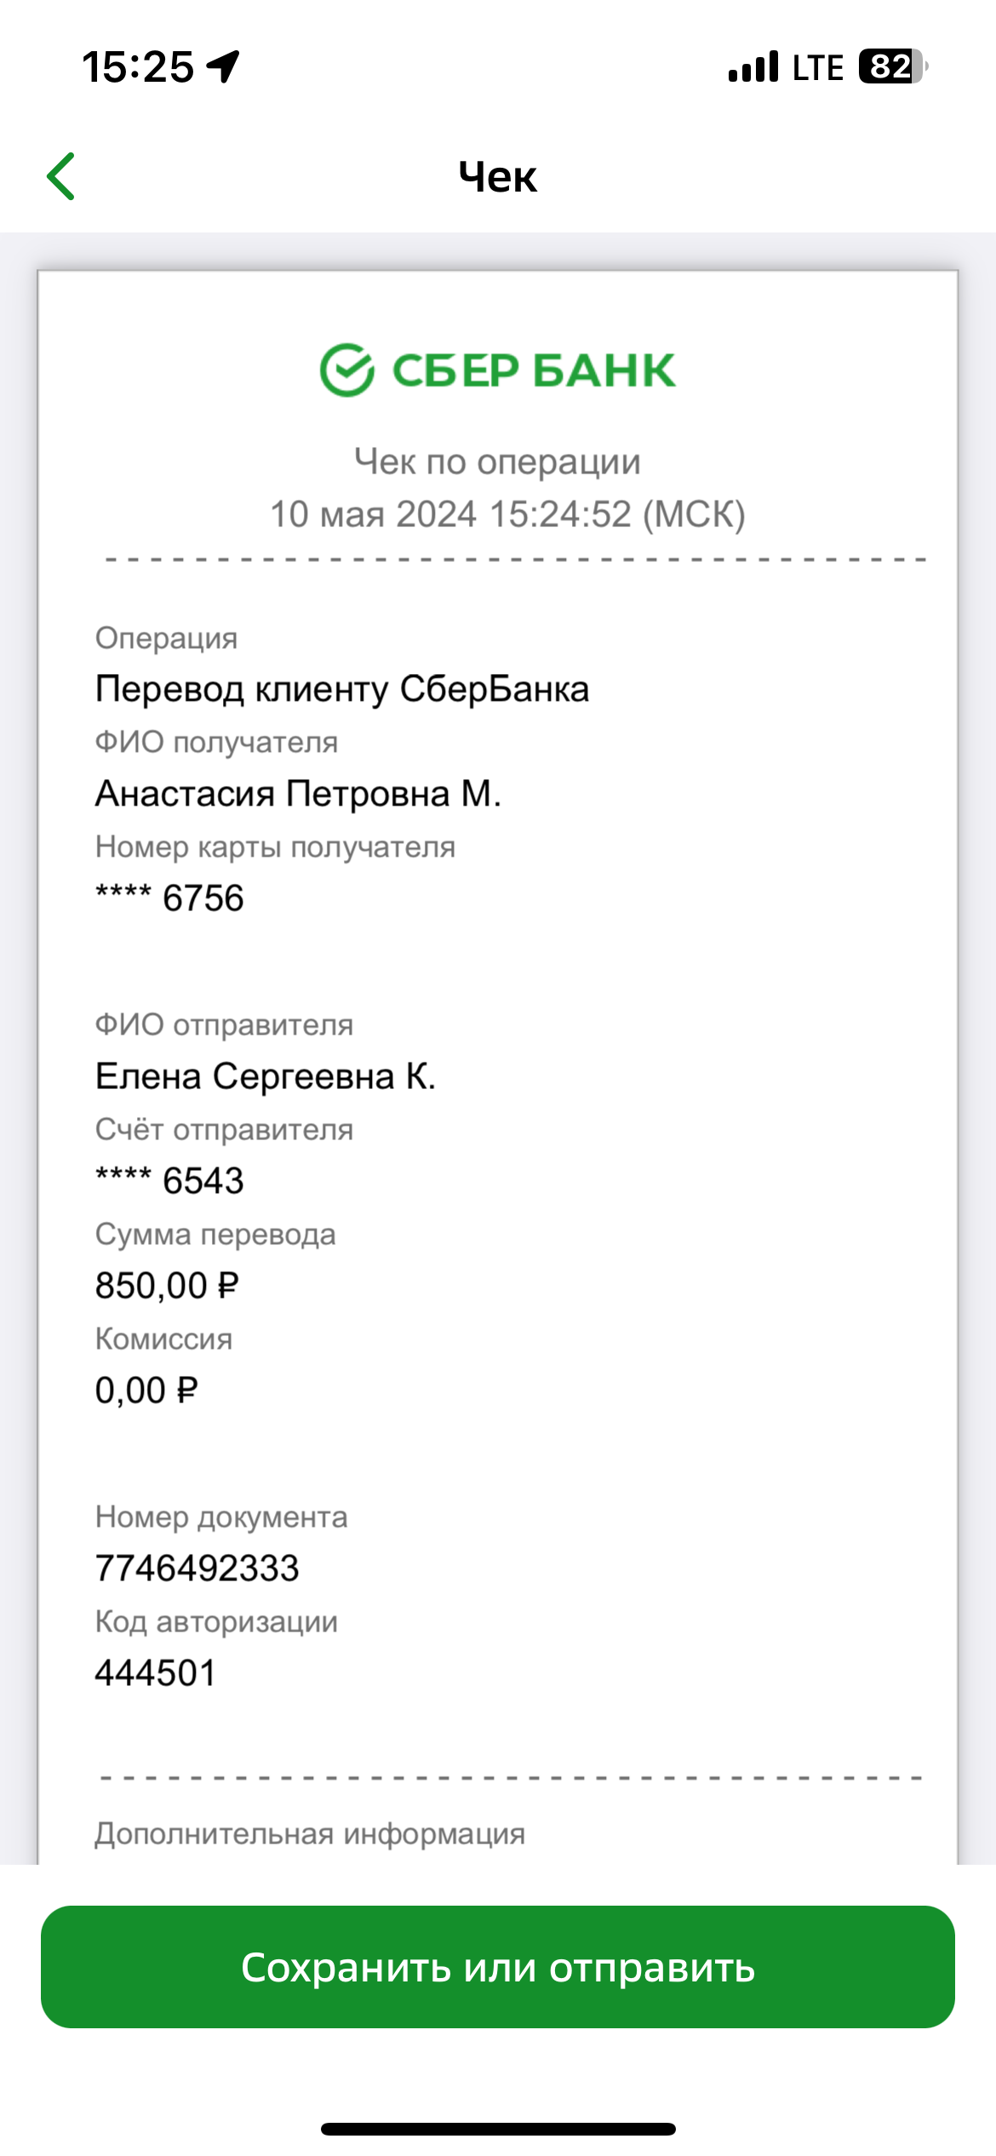This screenshot has height=2156, width=996.
Task: Tap sender account **** 6543
Action: click(169, 1181)
